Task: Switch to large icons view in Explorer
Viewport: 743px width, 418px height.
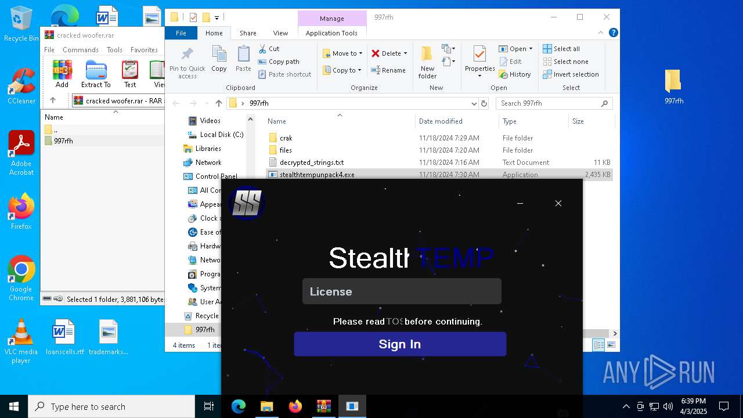Action: pos(611,345)
